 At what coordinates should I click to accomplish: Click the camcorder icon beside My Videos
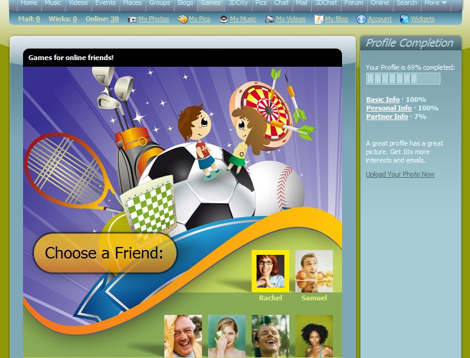pos(269,19)
